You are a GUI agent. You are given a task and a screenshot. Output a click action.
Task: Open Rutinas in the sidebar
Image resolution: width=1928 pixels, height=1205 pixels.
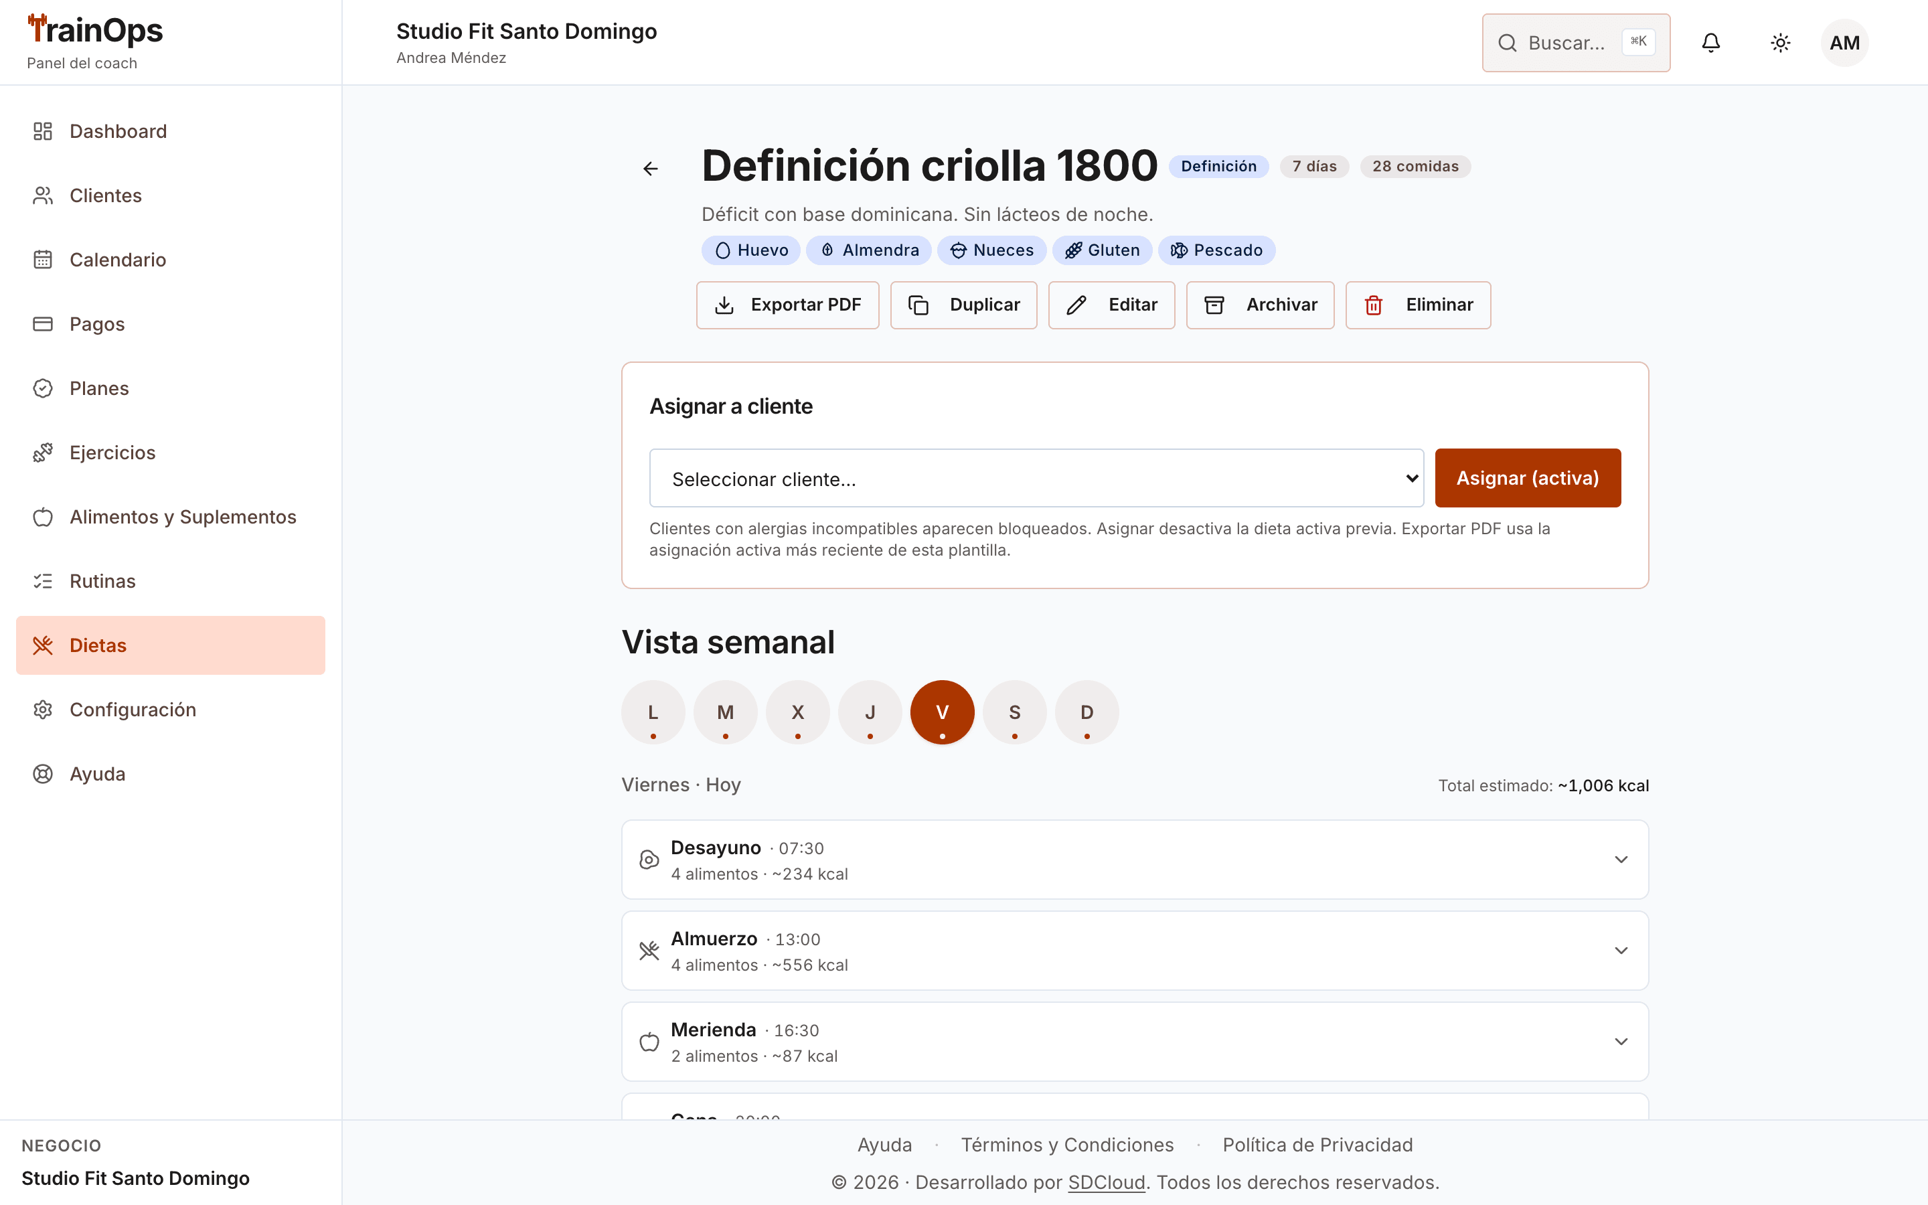pos(171,581)
